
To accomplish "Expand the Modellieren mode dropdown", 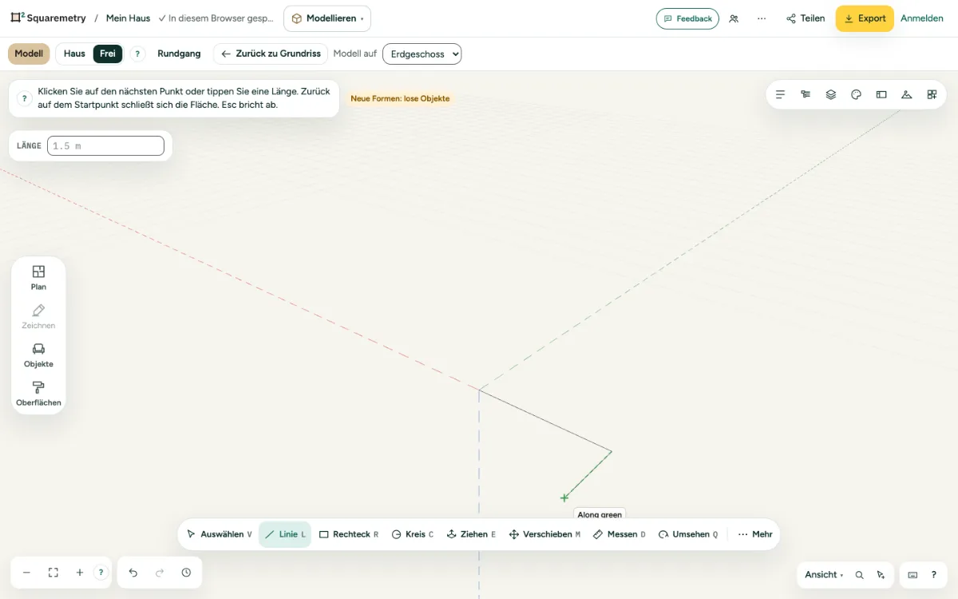I will (327, 18).
